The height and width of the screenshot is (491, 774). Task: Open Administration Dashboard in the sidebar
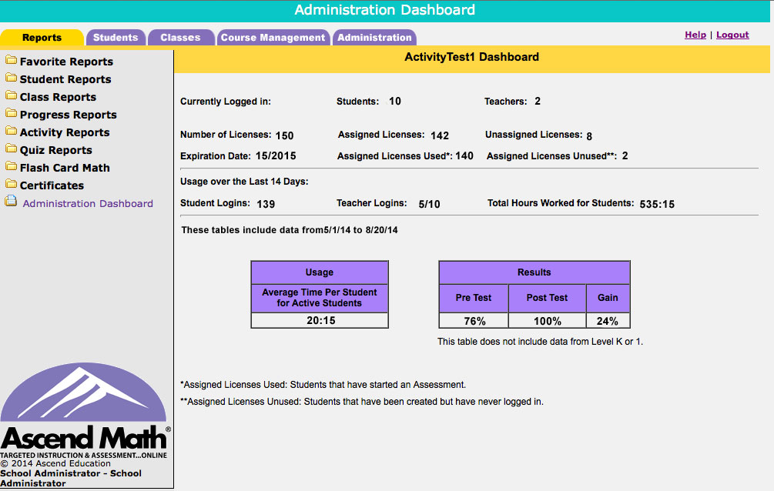pos(88,204)
